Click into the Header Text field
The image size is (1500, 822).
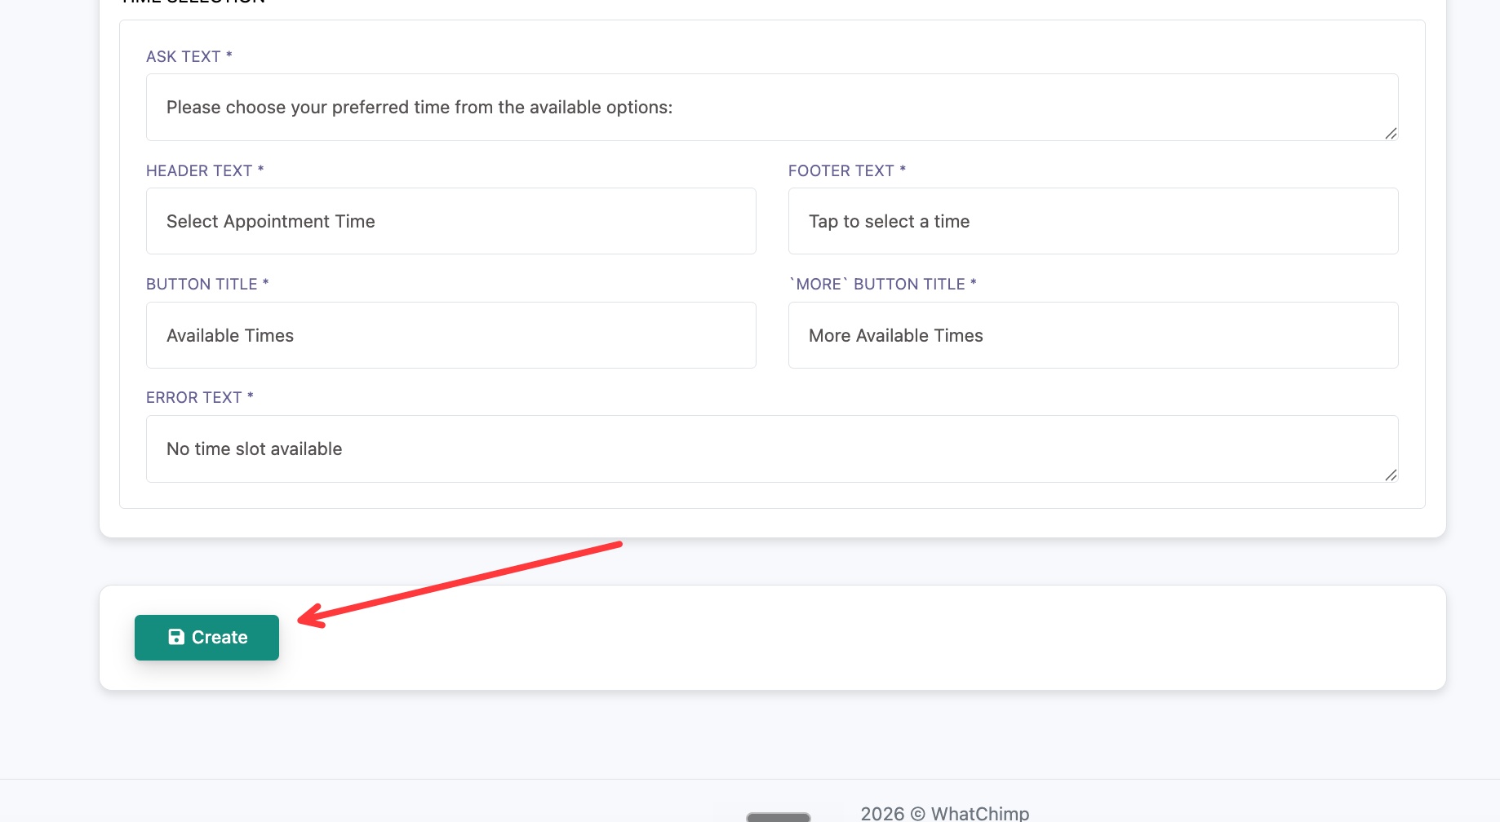[x=451, y=221]
